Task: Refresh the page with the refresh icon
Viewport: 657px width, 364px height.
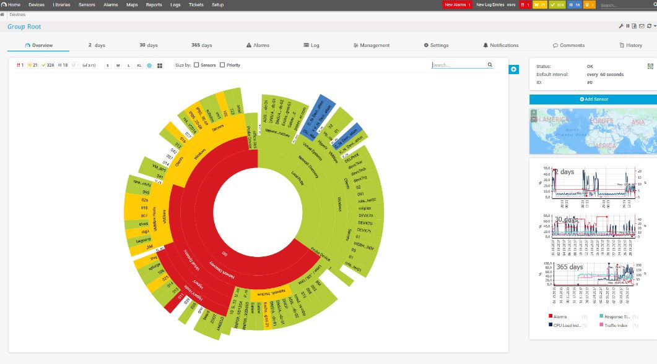Action: point(649,26)
